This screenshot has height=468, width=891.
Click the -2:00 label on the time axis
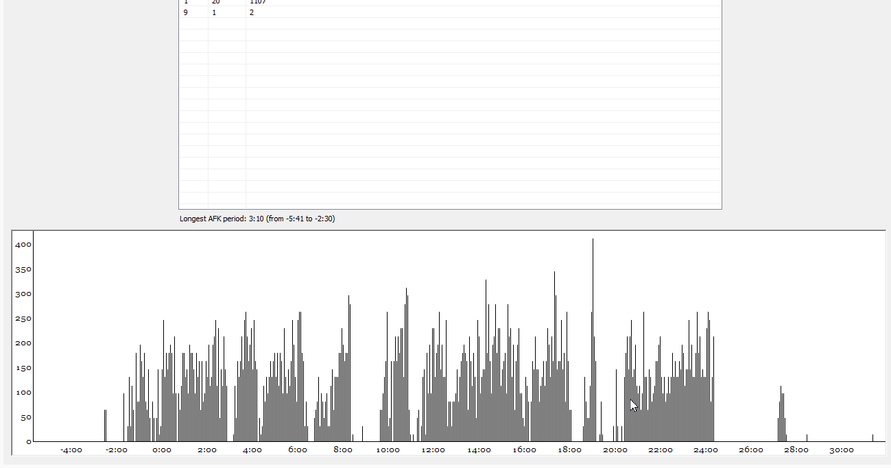(x=117, y=450)
